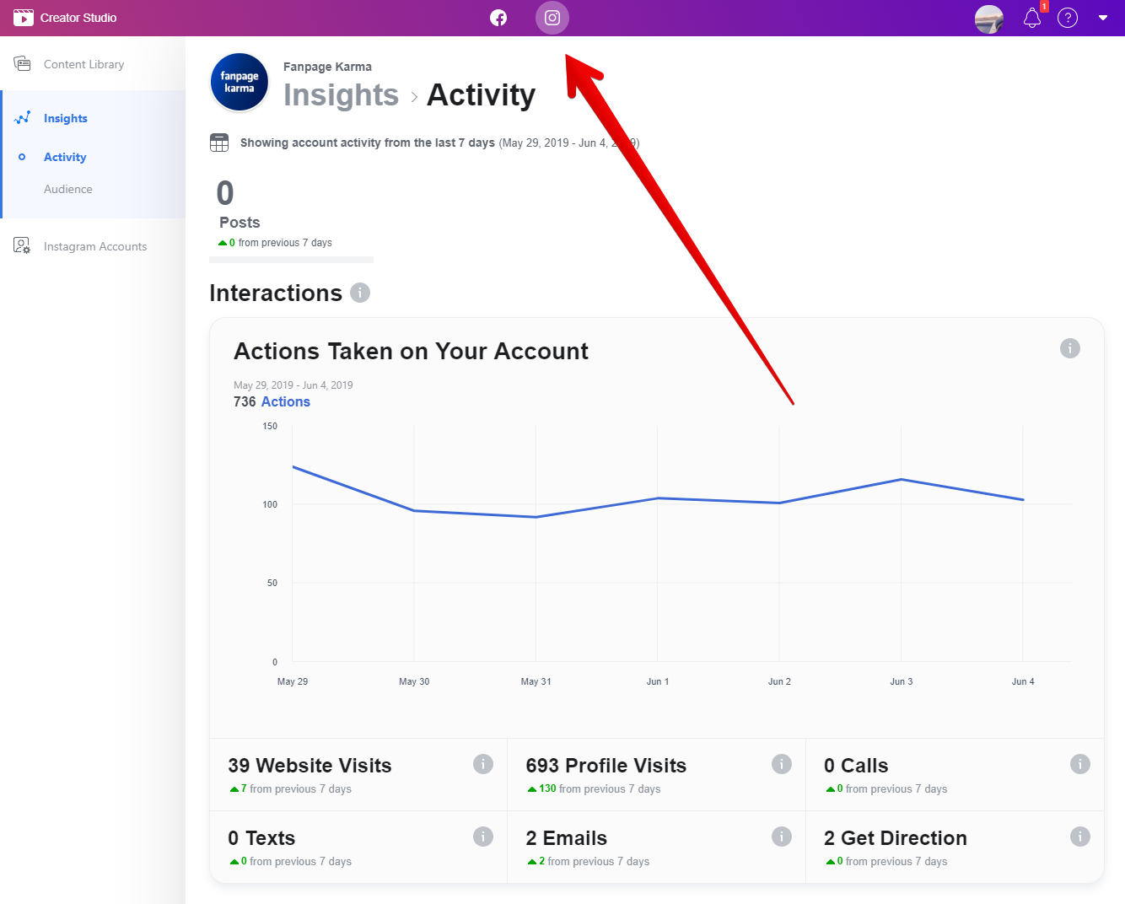Open the help question mark icon

click(1068, 18)
